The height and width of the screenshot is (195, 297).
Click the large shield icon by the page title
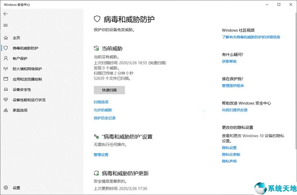(97, 19)
